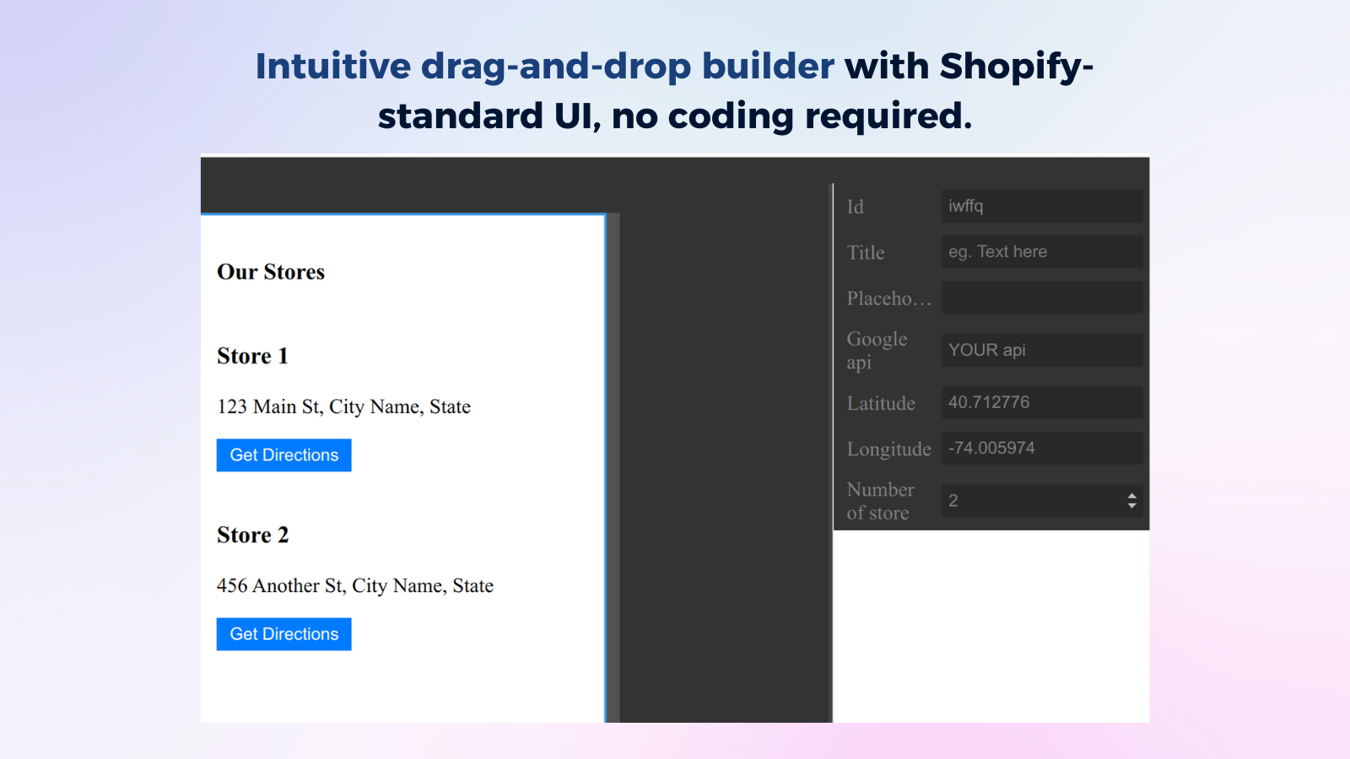This screenshot has height=759, width=1350.
Task: Click the Our Stores heading in the preview
Action: click(270, 272)
